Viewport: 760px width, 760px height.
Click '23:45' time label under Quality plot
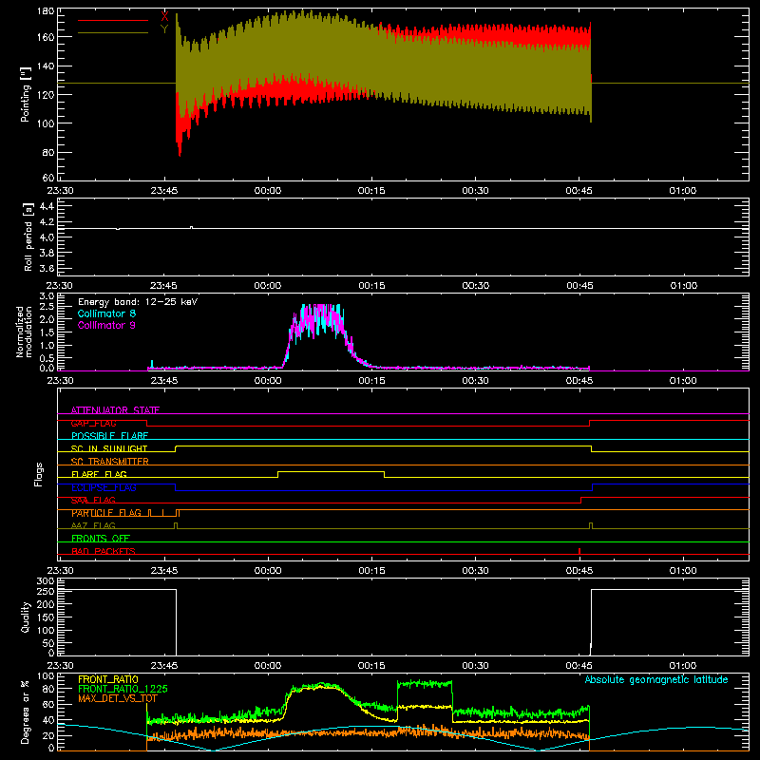[163, 666]
